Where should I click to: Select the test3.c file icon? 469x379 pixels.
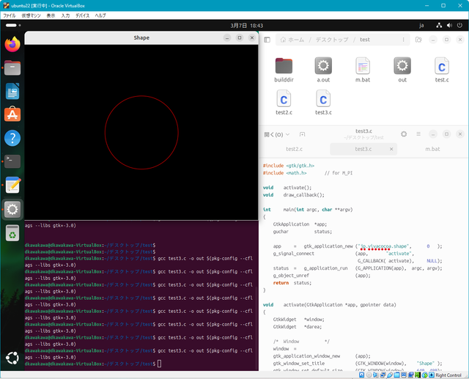pyautogui.click(x=323, y=100)
